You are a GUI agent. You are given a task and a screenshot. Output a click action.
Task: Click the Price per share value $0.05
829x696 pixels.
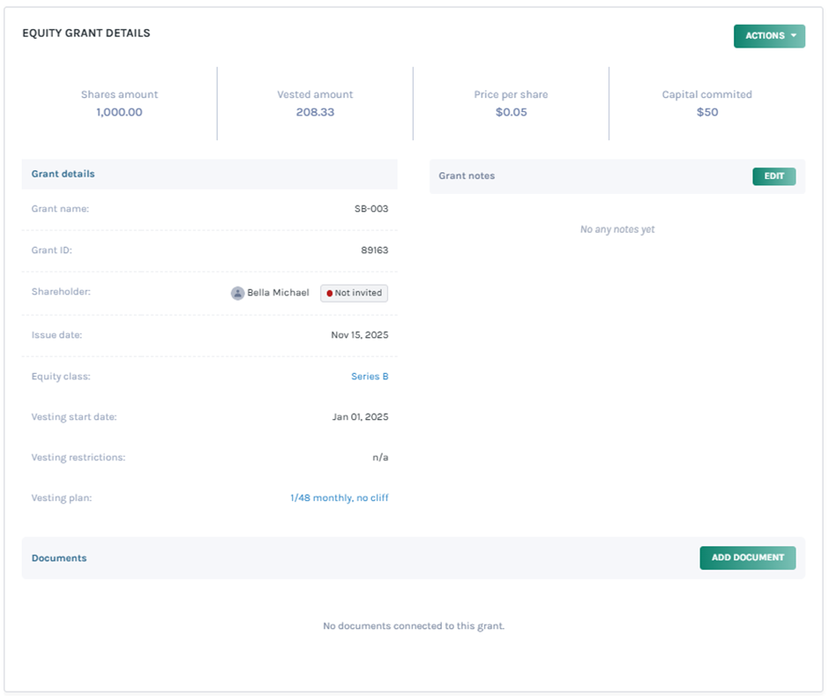click(511, 112)
